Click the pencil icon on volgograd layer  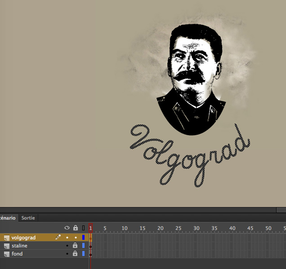58,237
